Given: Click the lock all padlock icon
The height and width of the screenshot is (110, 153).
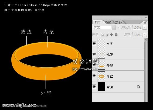Looking at the screenshot, I should [116, 35].
